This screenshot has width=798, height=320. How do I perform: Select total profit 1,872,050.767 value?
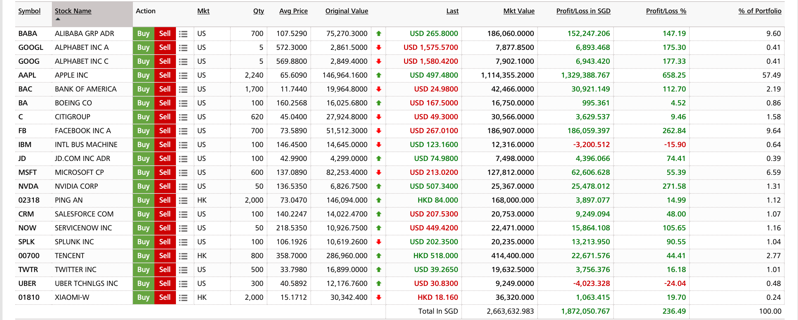click(585, 311)
